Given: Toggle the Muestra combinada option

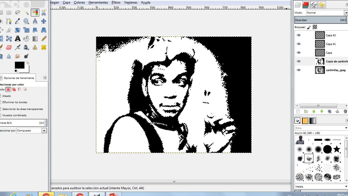Looking at the screenshot, I should coord(14,115).
